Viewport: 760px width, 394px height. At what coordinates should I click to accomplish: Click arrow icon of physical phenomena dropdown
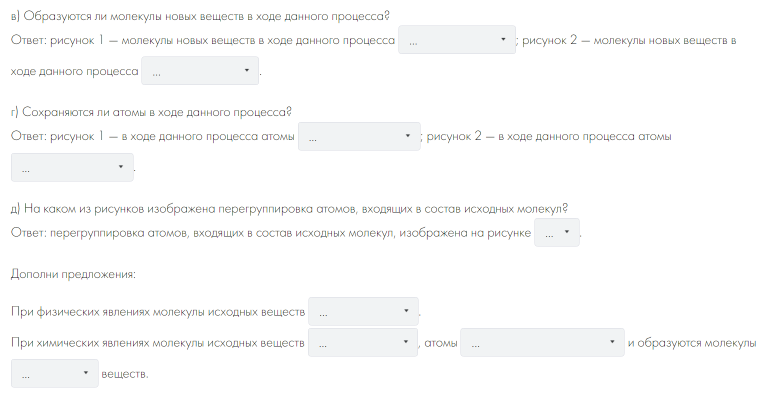click(x=406, y=311)
